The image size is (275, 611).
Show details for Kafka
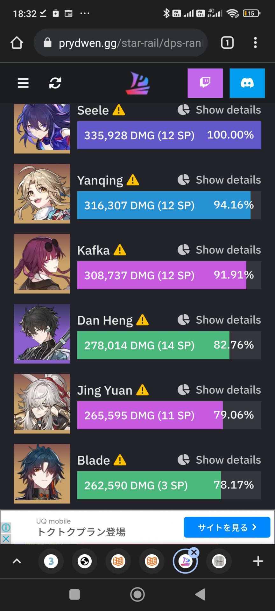coord(219,250)
